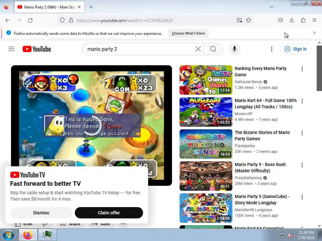Click the URL address bar
322x241 pixels.
coord(155,20)
